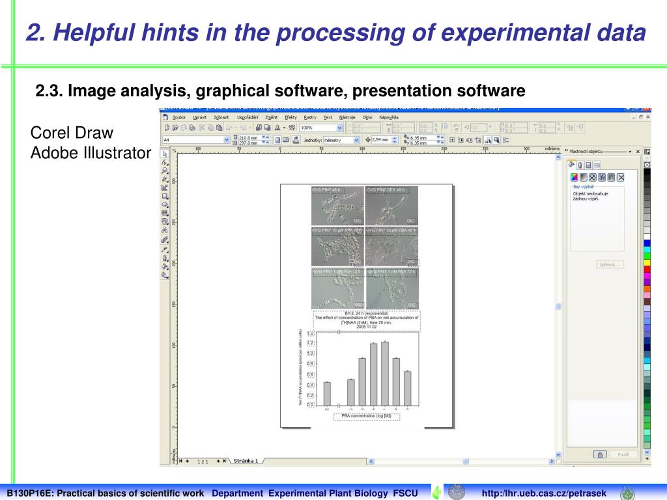Open the Efekty menu

(x=291, y=117)
